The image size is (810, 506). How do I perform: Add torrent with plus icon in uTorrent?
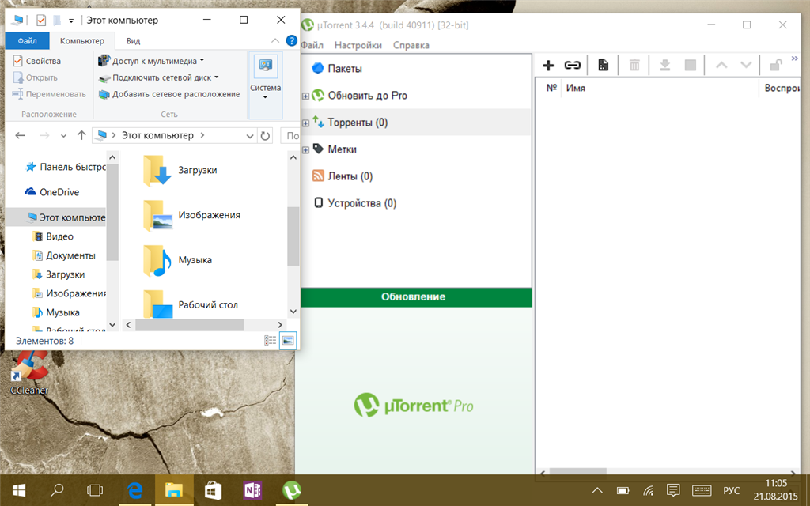[x=548, y=65]
